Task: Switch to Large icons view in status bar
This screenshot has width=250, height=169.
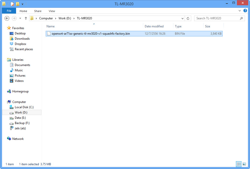Action: point(244,164)
